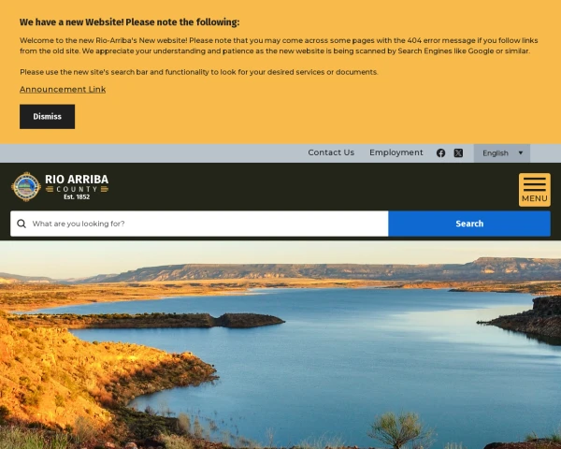Click the announcement heading about new Website
The width and height of the screenshot is (561, 449).
point(130,22)
